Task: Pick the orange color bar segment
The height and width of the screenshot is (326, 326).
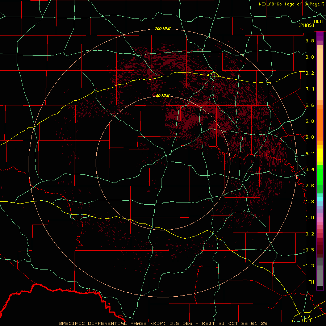Action: 320,125
